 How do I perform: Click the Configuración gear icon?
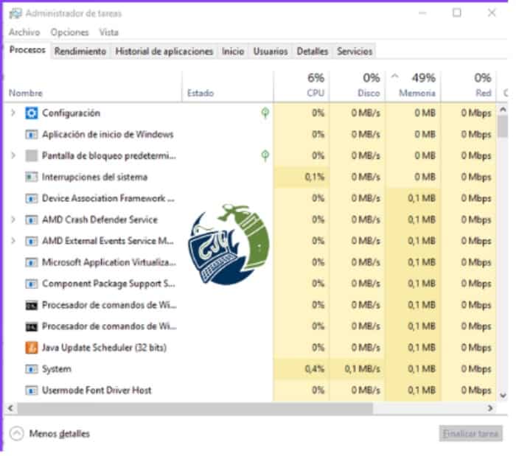click(x=32, y=113)
